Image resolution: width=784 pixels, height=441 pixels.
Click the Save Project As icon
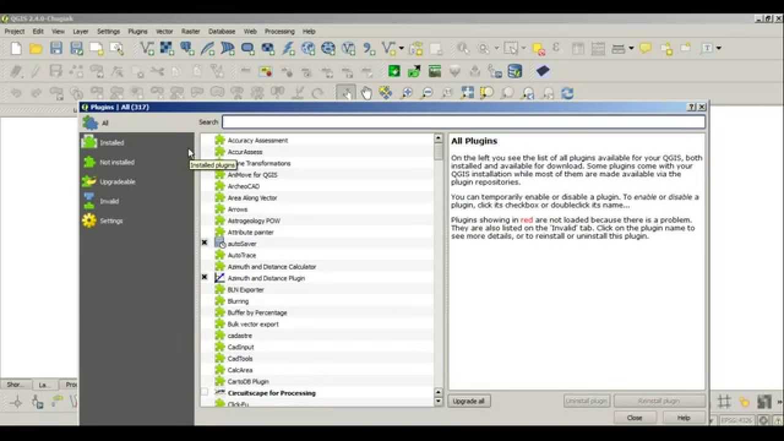point(77,48)
